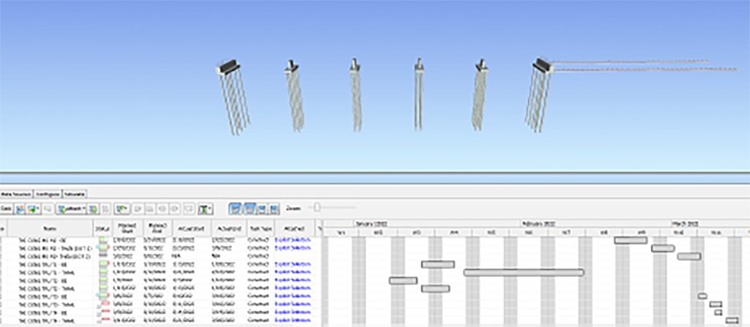This screenshot has width=750, height=327.
Task: Click the Add Task toolbar button
Action: click(5, 208)
